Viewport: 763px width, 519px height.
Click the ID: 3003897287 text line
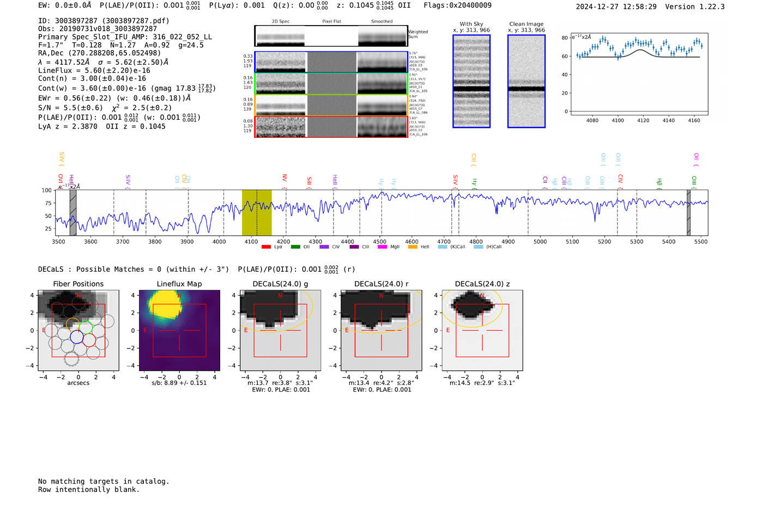104,21
